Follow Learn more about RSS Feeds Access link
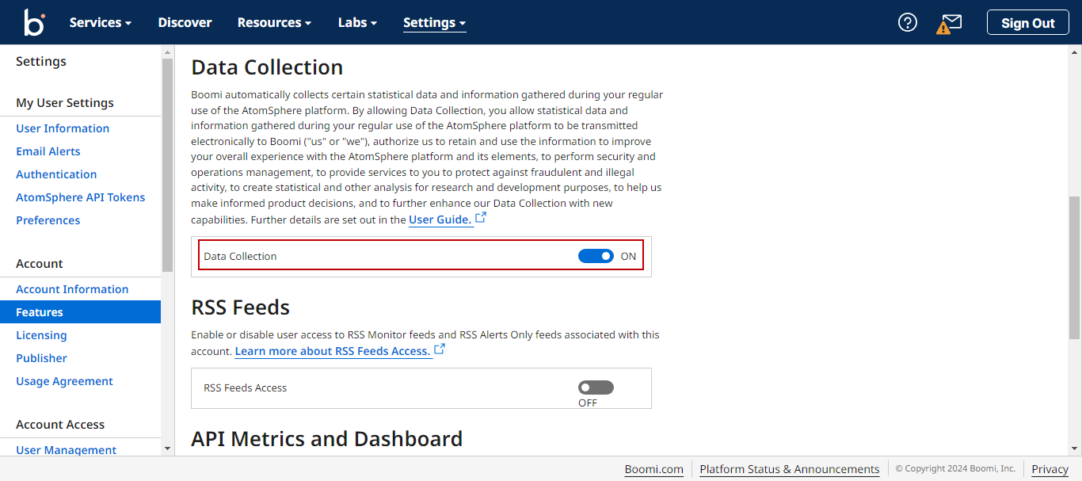The height and width of the screenshot is (481, 1082). click(333, 351)
